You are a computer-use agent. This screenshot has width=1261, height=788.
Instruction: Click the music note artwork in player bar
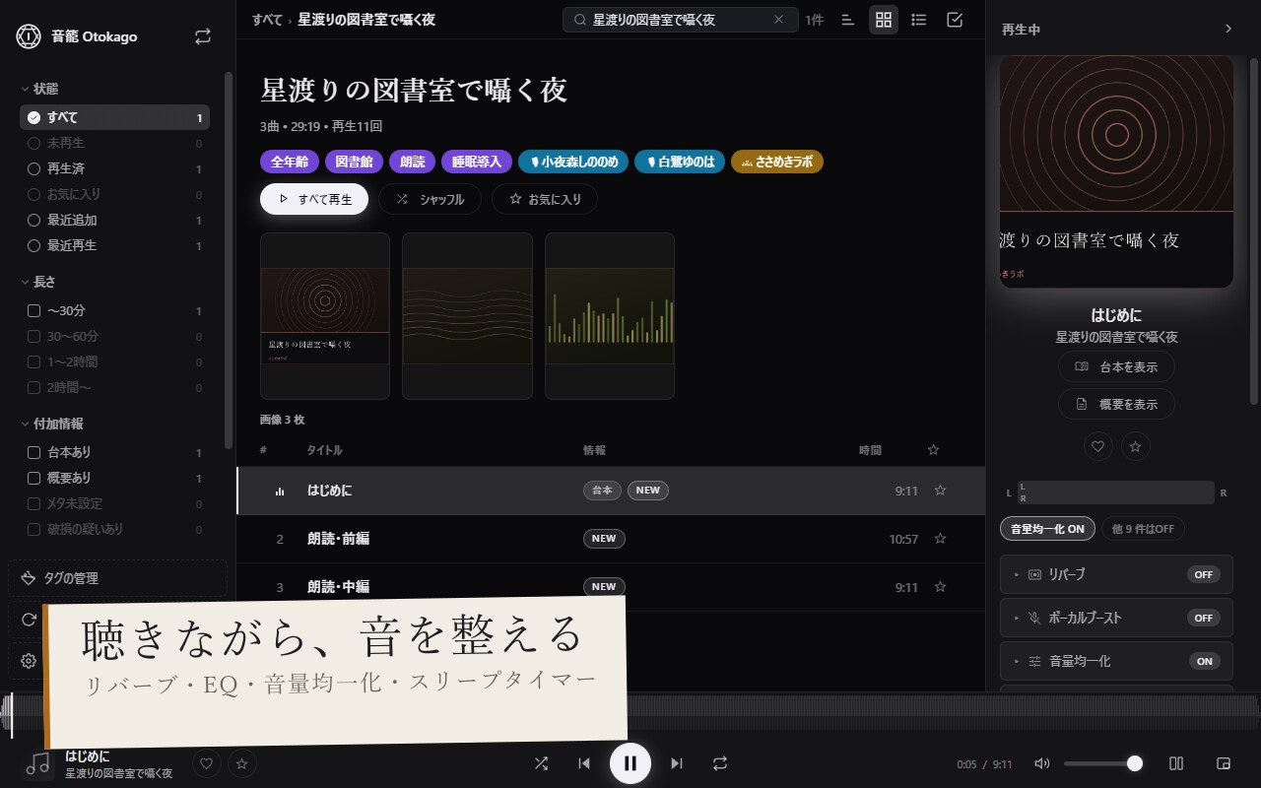pos(37,763)
